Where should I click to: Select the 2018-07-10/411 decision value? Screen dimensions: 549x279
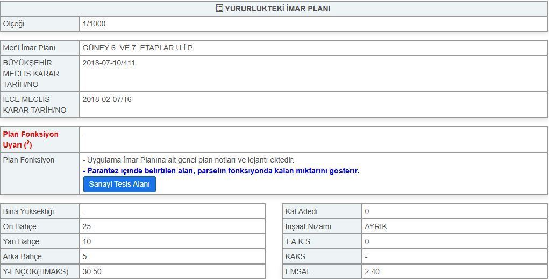click(x=109, y=63)
